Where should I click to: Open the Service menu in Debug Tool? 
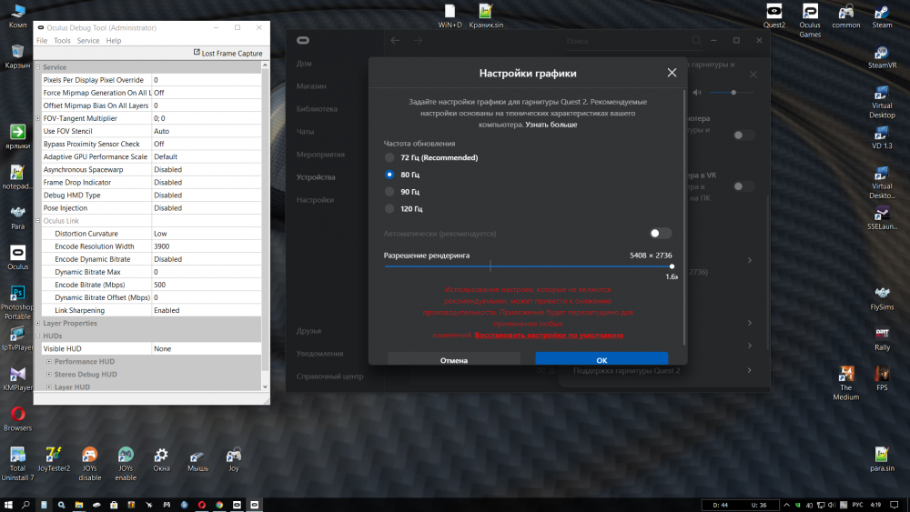click(87, 41)
